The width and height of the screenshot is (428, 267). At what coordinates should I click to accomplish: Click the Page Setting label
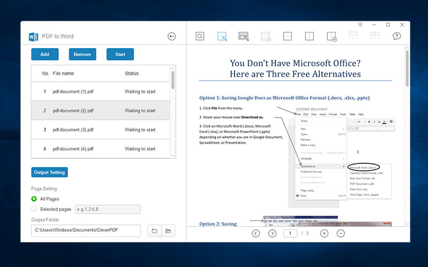[x=44, y=189]
